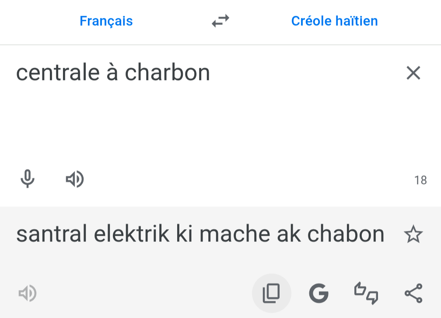Click the word "chabon" in the translation
The height and width of the screenshot is (318, 441).
pyautogui.click(x=346, y=234)
